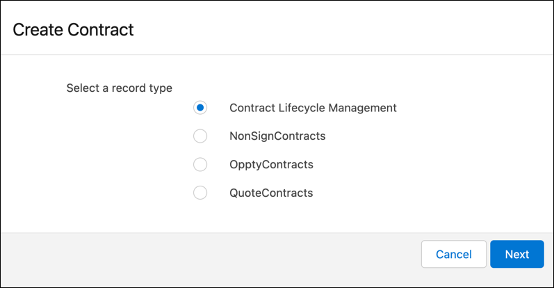Click the empty circle beside QuoteContracts
554x288 pixels.
click(200, 193)
